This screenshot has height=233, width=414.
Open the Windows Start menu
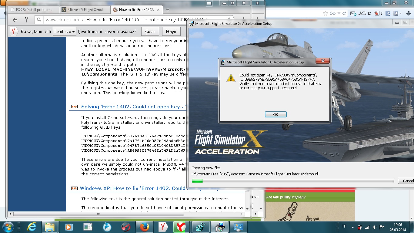coord(8,227)
